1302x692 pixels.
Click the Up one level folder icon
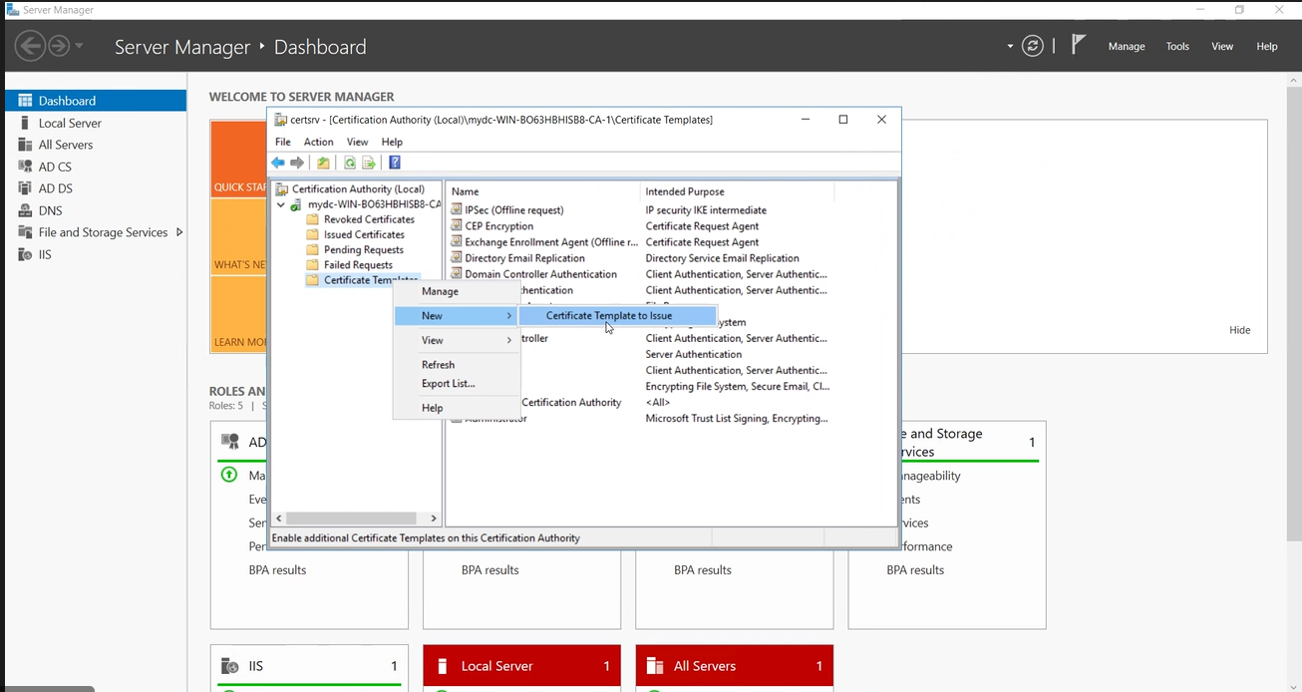click(x=323, y=163)
